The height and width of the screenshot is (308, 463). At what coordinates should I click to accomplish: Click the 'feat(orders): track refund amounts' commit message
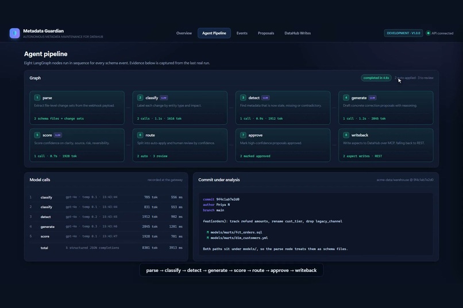[272, 221]
